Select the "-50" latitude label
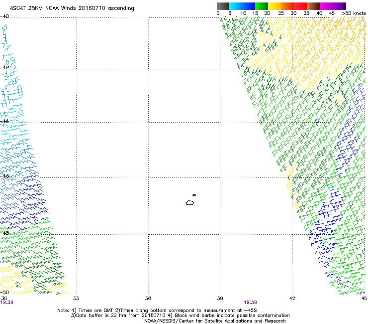Viewport: 368px width, 324px height. tap(4, 292)
